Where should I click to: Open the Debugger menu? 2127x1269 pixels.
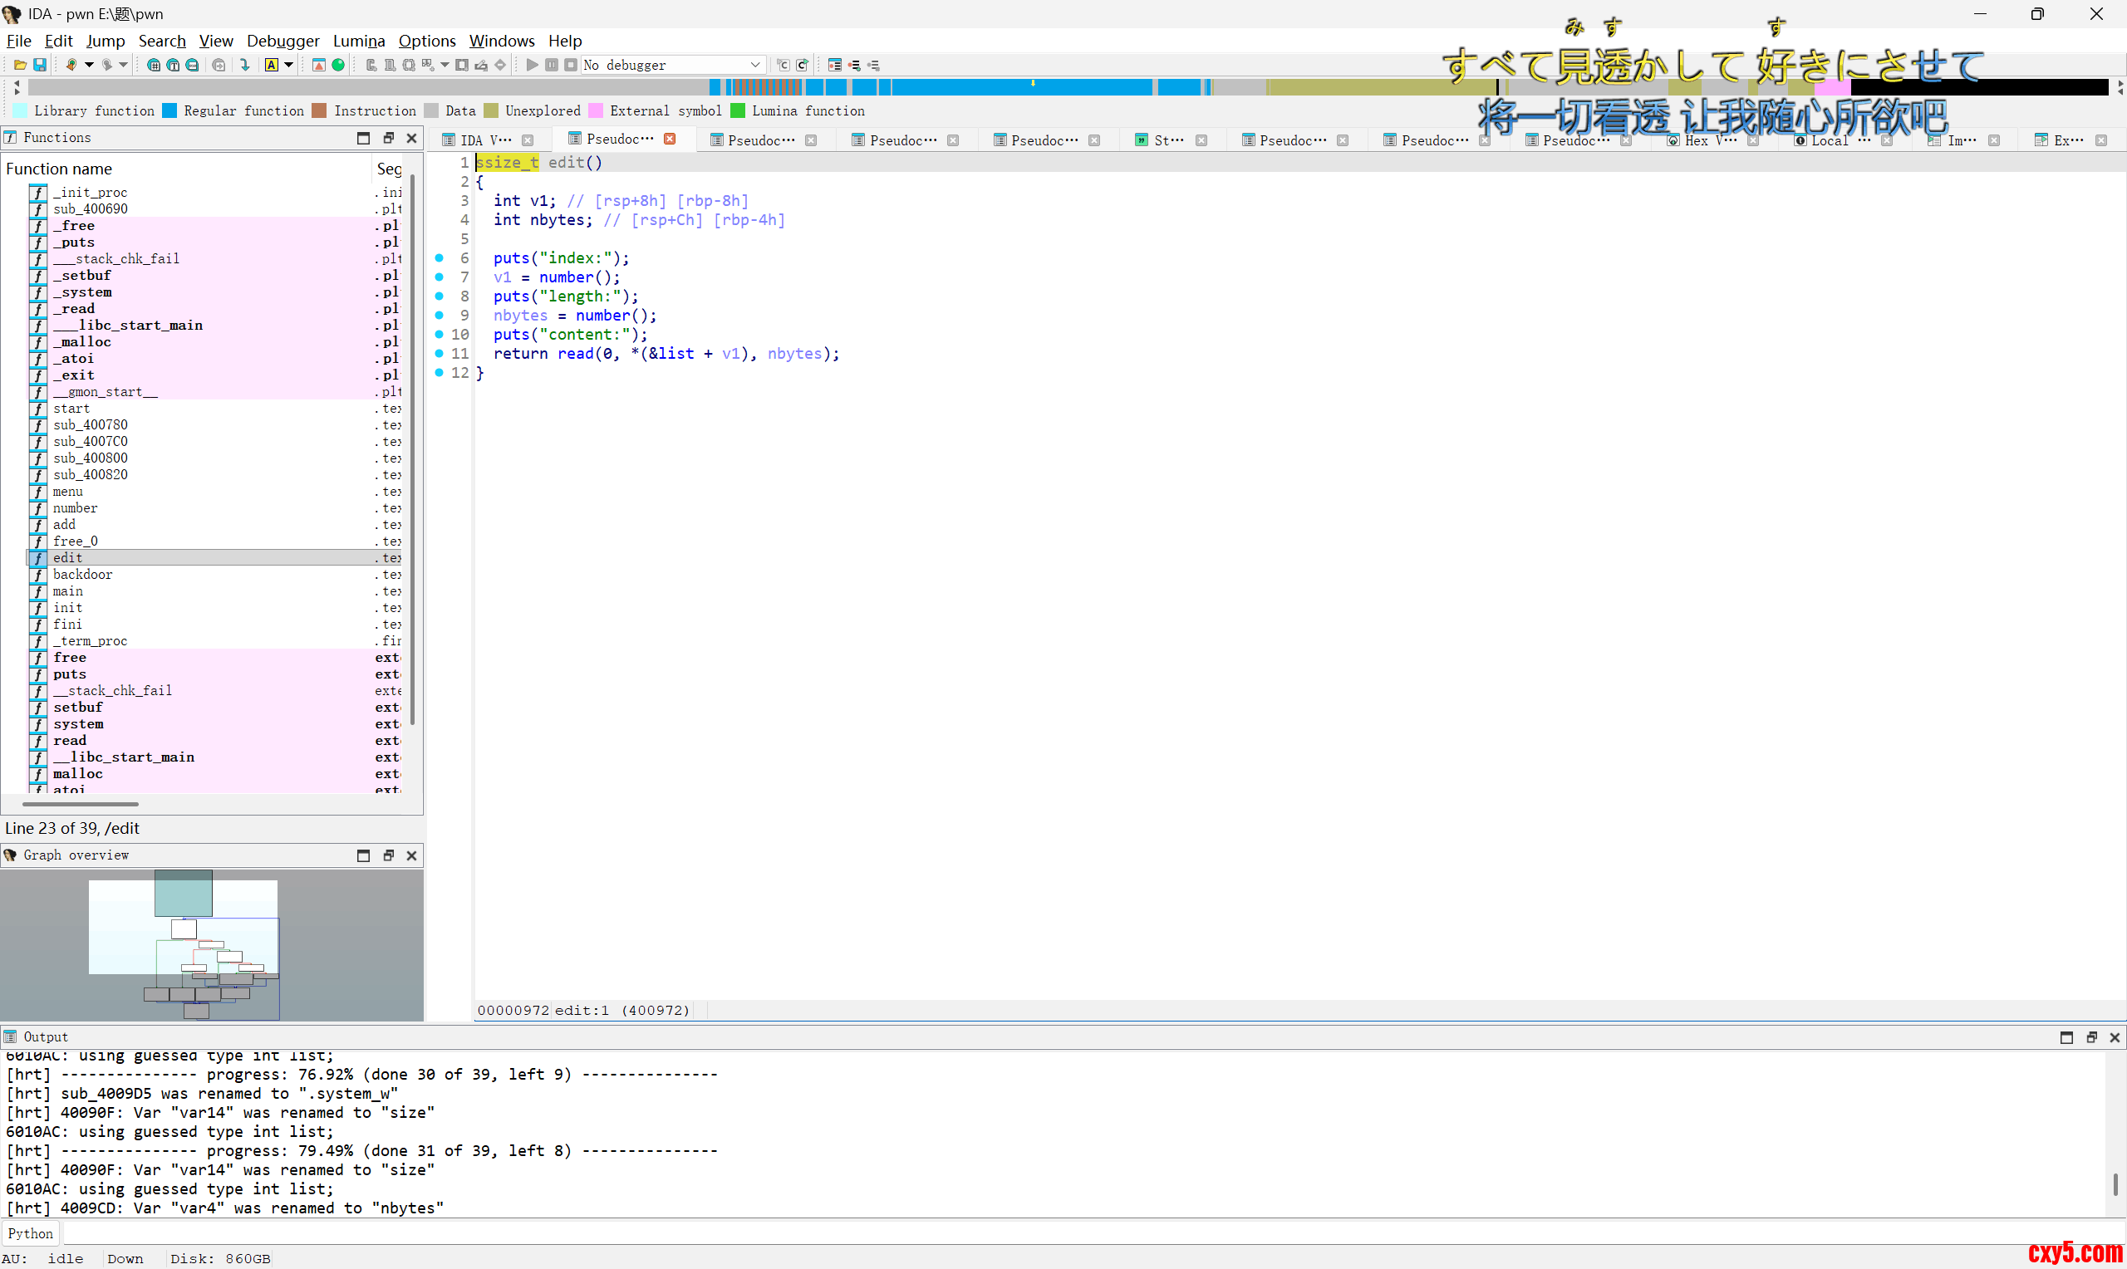(282, 41)
